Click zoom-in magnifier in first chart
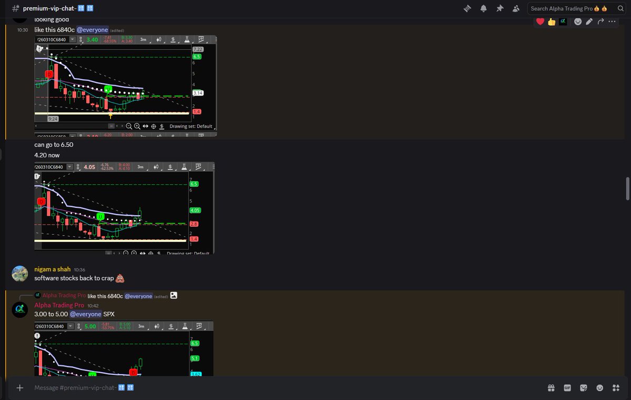Viewport: 631px width, 400px height. click(x=137, y=126)
